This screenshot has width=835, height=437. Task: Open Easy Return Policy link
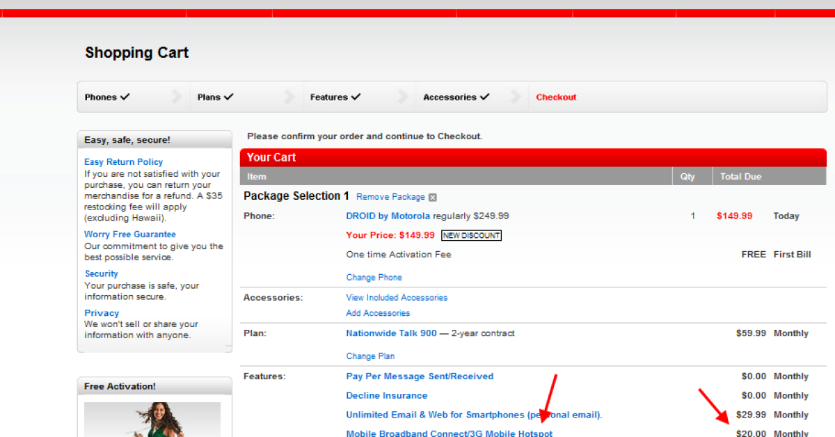[123, 162]
